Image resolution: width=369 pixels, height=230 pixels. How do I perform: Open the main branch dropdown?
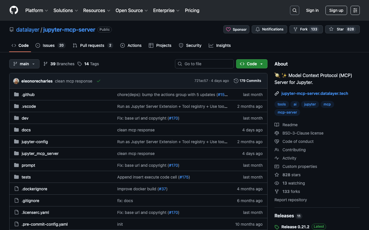[24, 64]
